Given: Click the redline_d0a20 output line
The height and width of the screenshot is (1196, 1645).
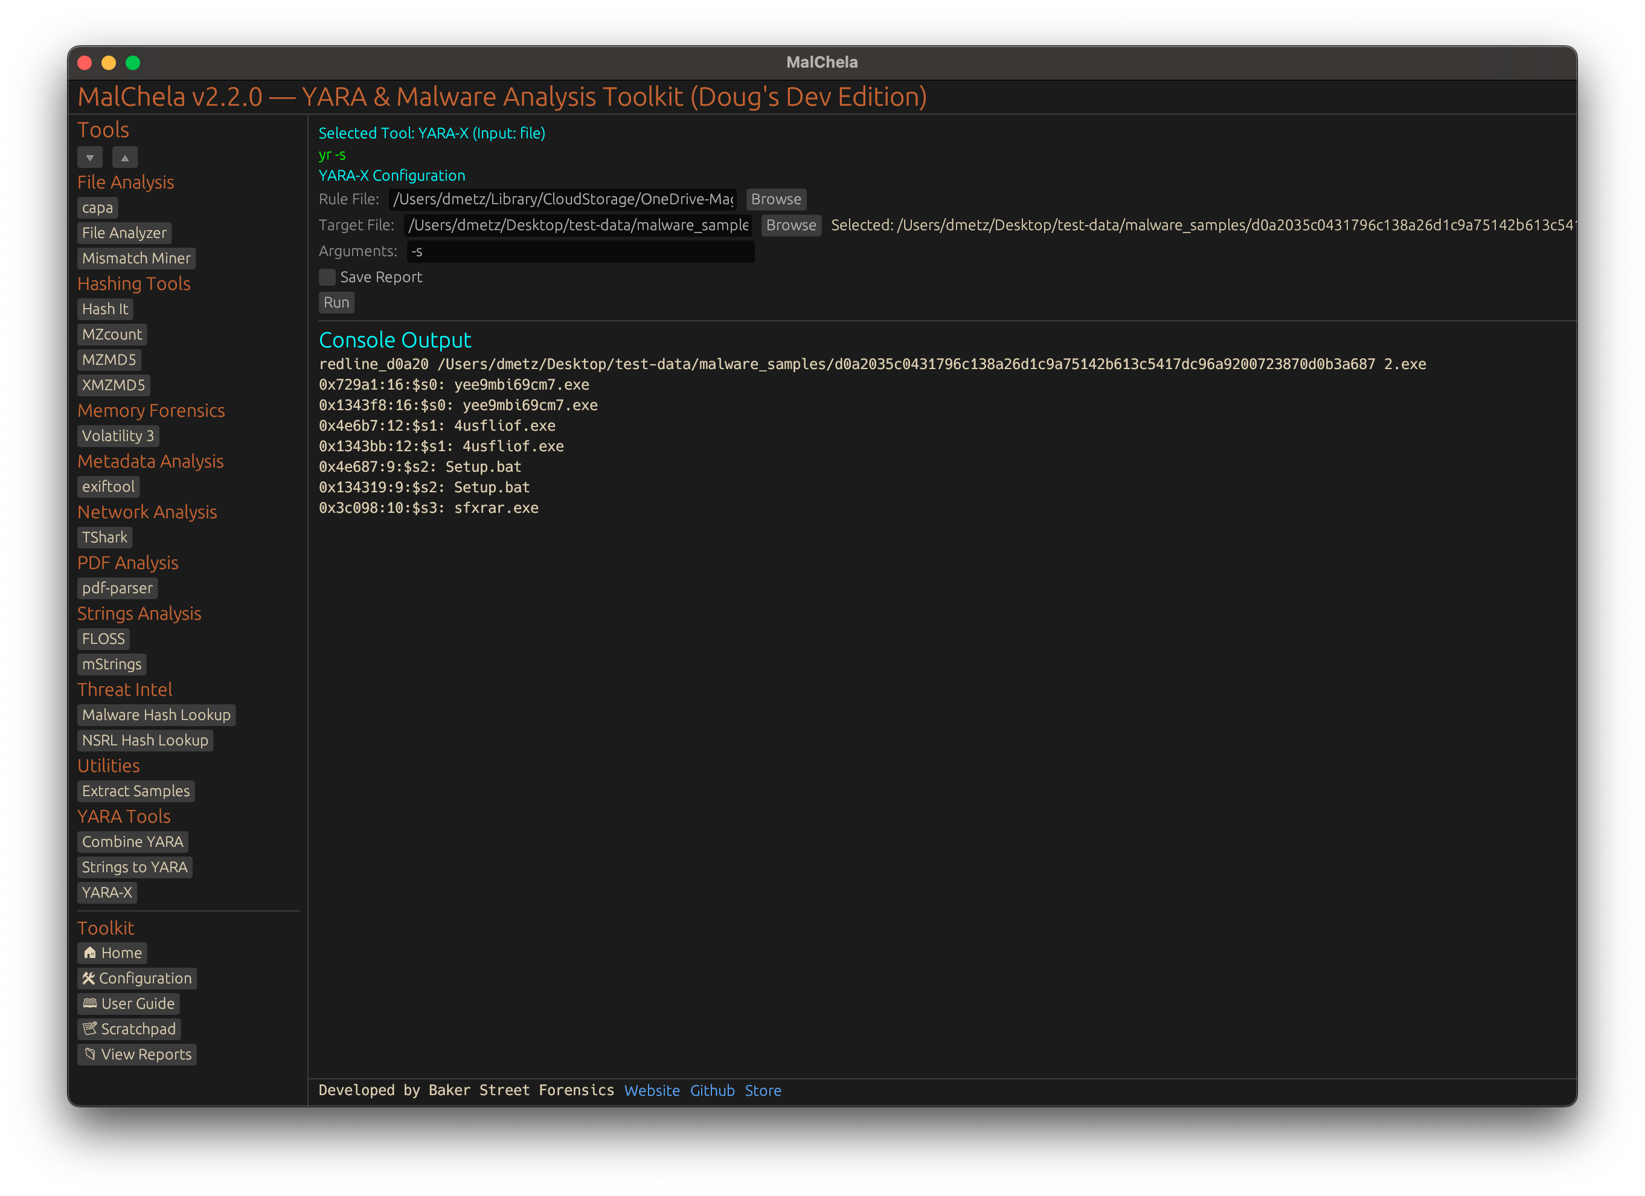Looking at the screenshot, I should [x=873, y=365].
